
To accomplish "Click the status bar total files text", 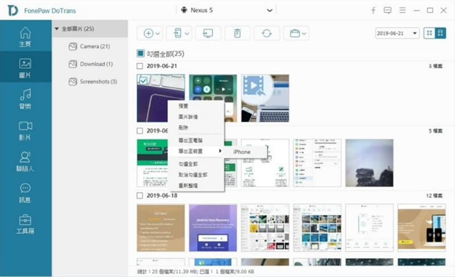I will [196, 272].
